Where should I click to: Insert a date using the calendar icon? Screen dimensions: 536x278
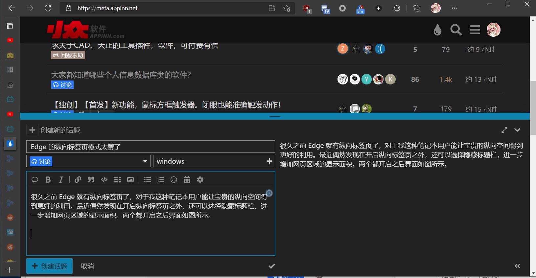tap(187, 179)
